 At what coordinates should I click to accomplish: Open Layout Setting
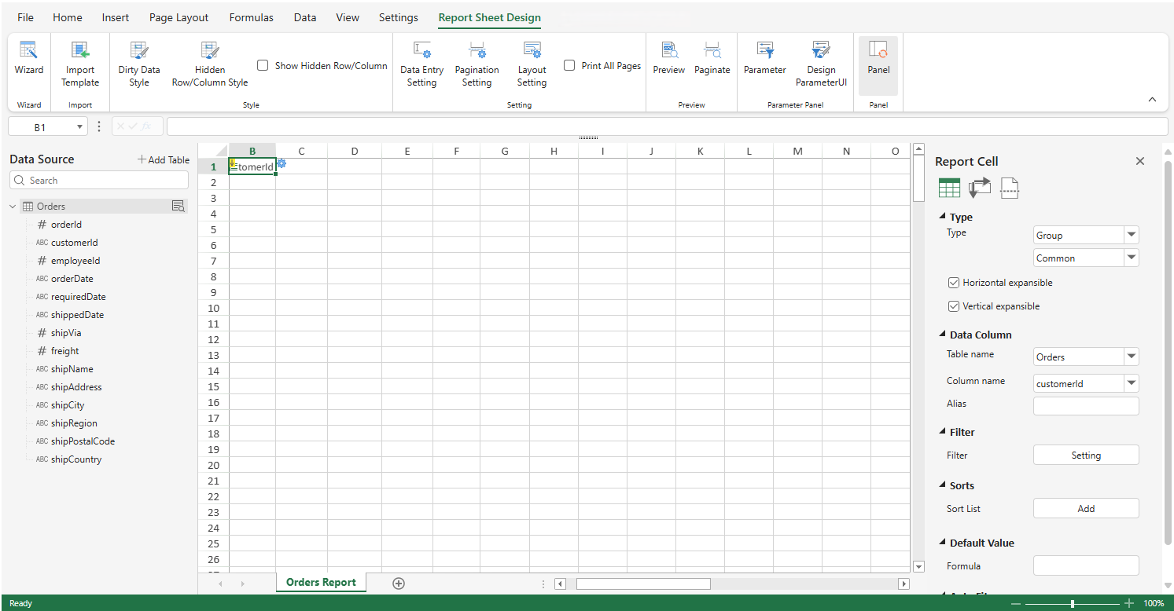coord(532,64)
